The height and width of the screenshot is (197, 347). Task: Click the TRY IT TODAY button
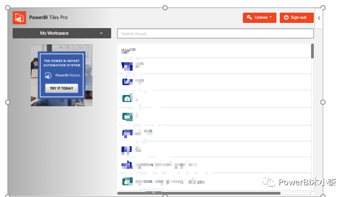point(62,88)
